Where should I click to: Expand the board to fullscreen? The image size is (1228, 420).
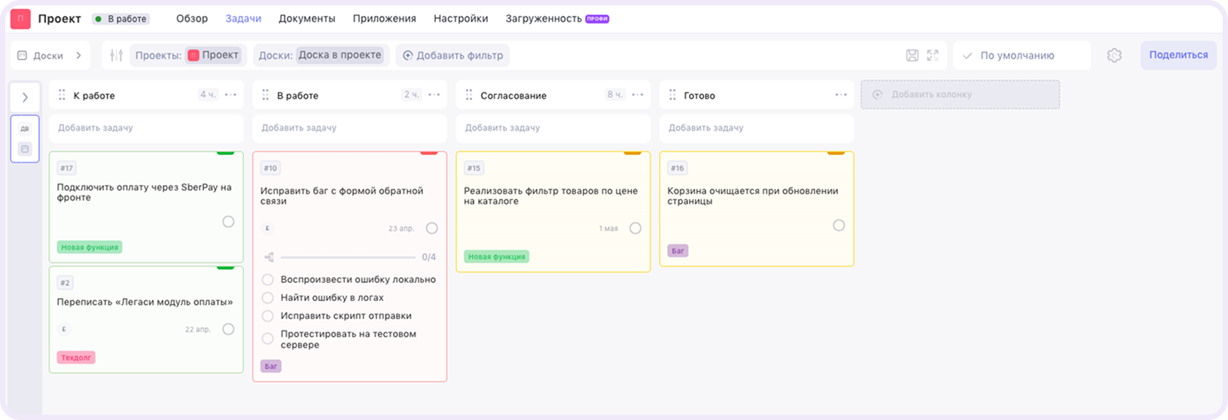click(933, 55)
